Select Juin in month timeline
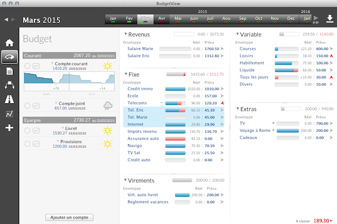 point(194,19)
